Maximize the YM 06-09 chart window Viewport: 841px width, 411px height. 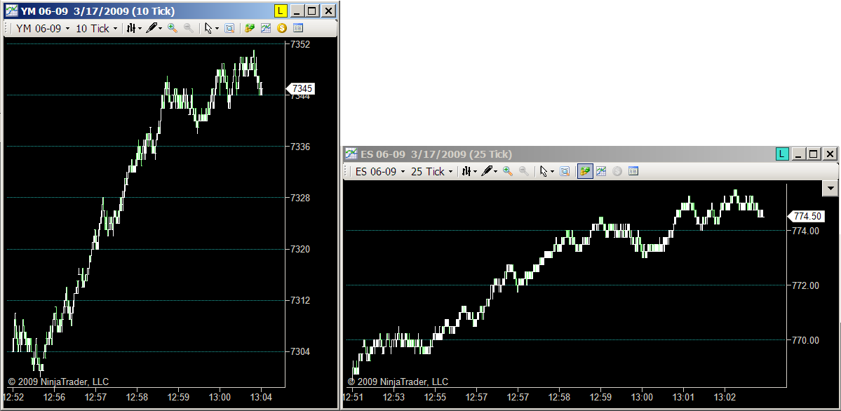click(313, 11)
